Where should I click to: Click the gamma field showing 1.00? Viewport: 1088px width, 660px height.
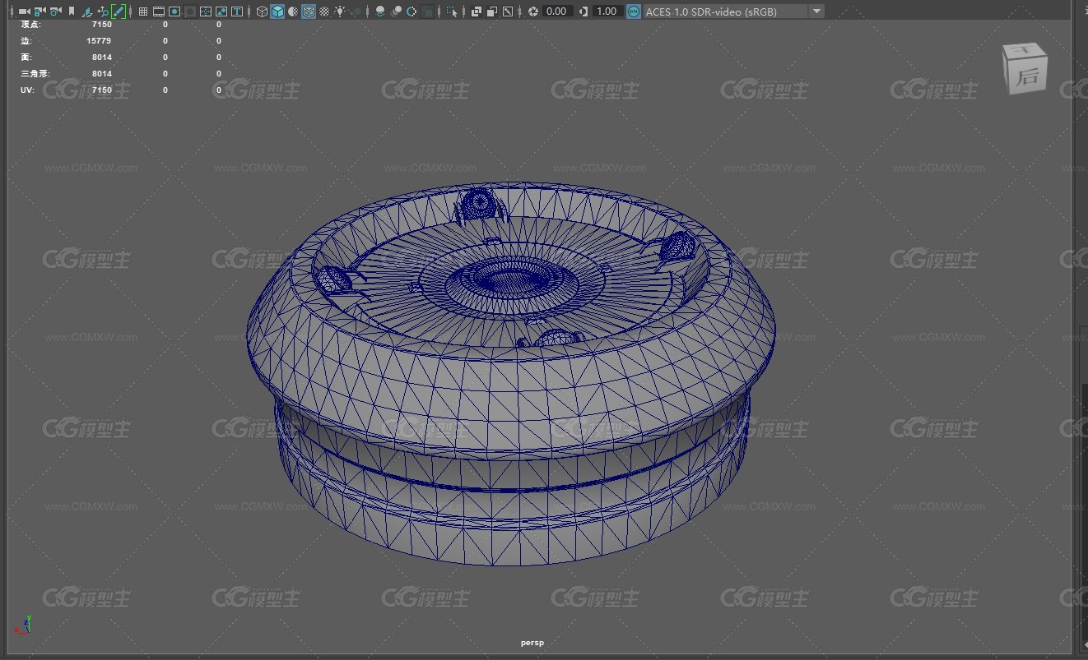[x=607, y=12]
